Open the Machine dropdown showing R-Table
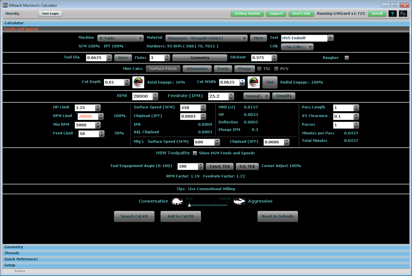The image size is (412, 276). pos(120,38)
